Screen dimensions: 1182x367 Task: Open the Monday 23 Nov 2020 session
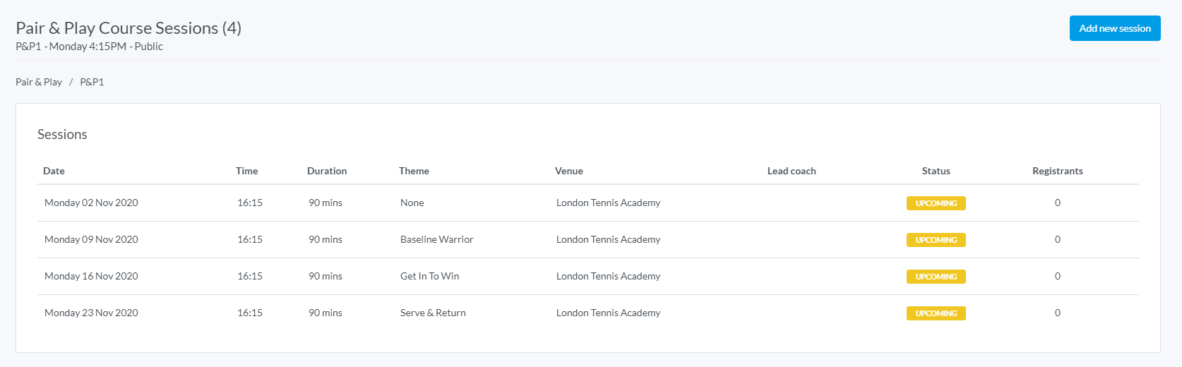pyautogui.click(x=91, y=313)
